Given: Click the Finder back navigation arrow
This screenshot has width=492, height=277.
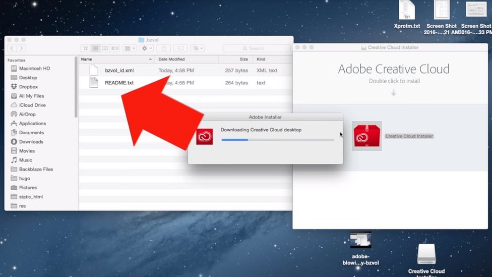Looking at the screenshot, I should coord(12,48).
